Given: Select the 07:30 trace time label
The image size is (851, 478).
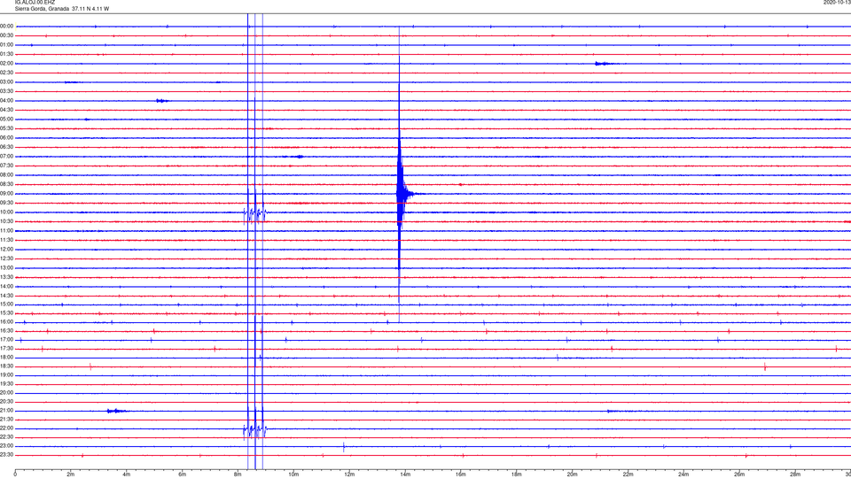Looking at the screenshot, I should coord(7,166).
